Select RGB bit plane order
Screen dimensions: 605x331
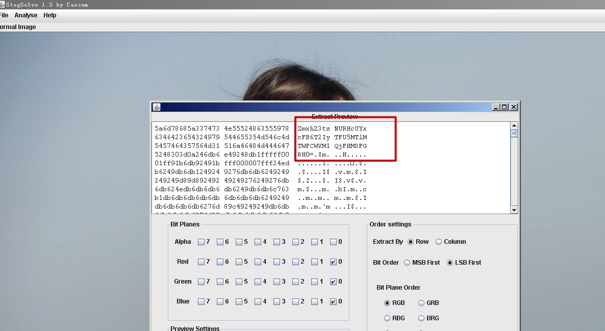[387, 303]
